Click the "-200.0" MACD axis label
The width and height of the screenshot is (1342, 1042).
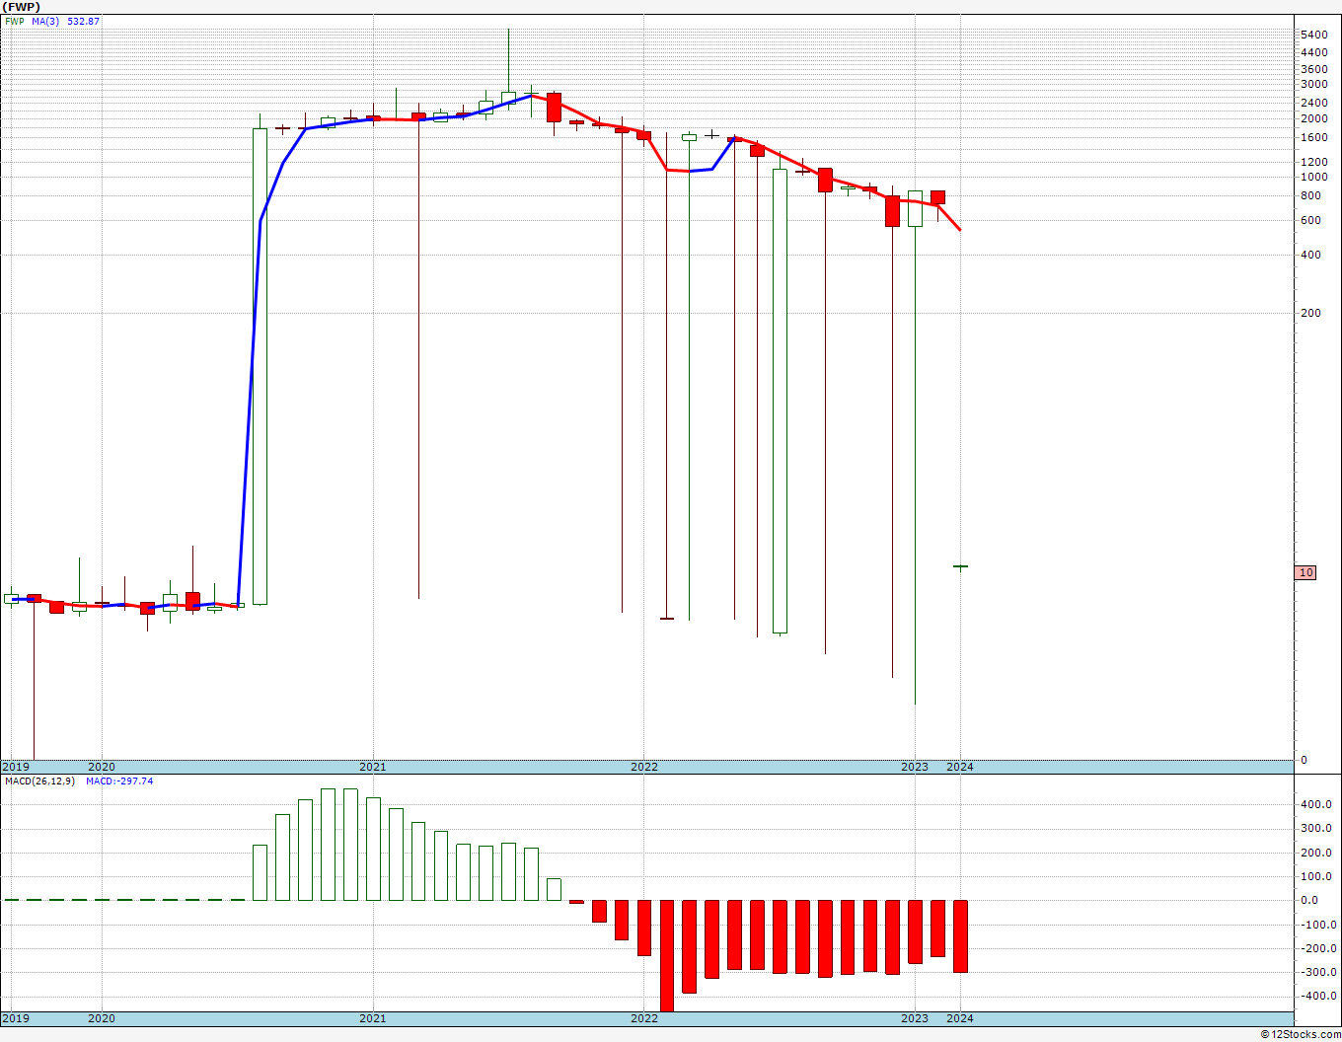click(1317, 948)
